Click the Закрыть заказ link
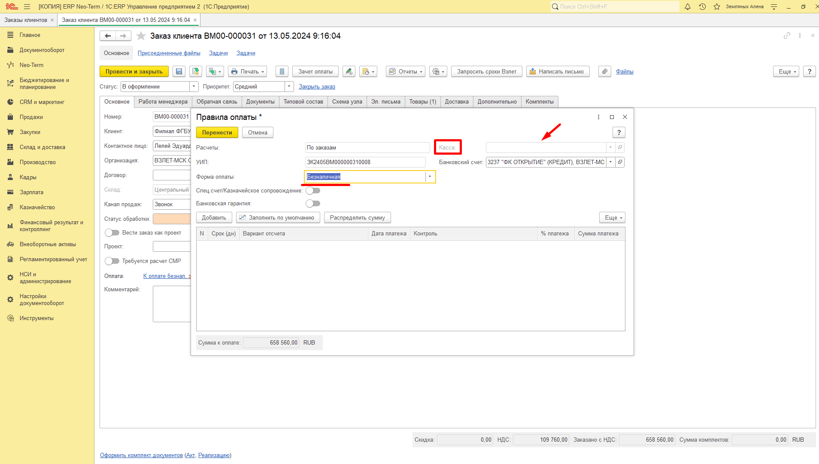 pyautogui.click(x=317, y=87)
